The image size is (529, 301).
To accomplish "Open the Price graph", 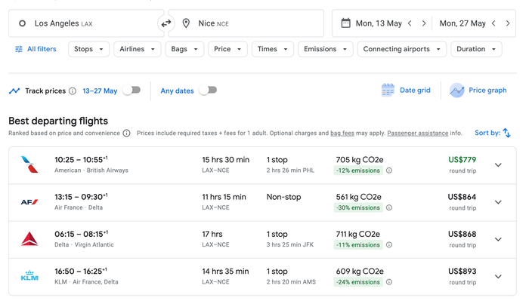I will 478,91.
